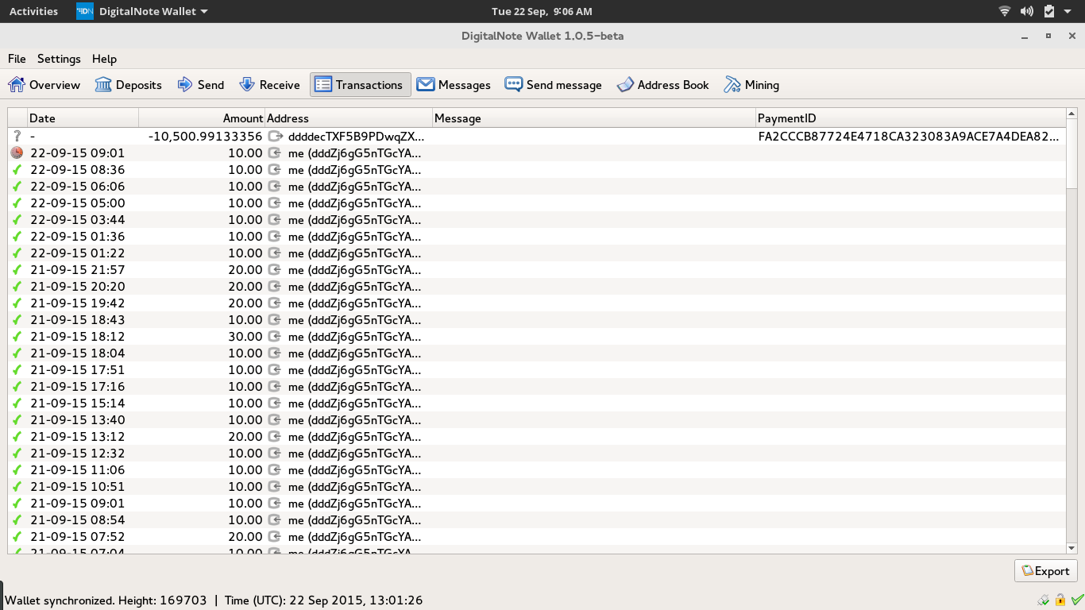The width and height of the screenshot is (1085, 610).
Task: Click the confirmed check for 21-09-15 18:12
Action: click(x=17, y=337)
